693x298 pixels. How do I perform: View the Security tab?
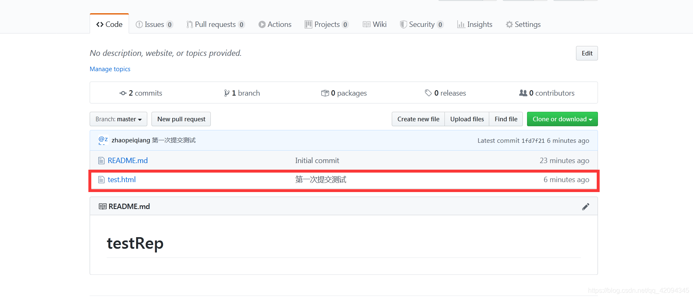(x=422, y=24)
